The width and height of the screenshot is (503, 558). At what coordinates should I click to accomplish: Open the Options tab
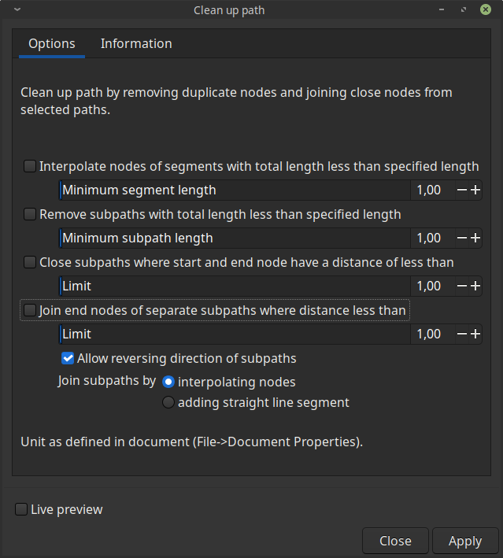pos(52,43)
